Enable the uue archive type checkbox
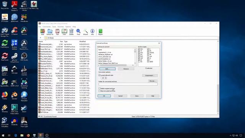The width and height of the screenshot is (245, 138). (x=148, y=56)
